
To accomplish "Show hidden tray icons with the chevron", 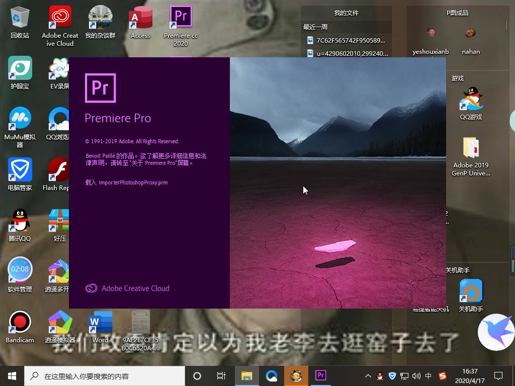I will click(x=368, y=375).
